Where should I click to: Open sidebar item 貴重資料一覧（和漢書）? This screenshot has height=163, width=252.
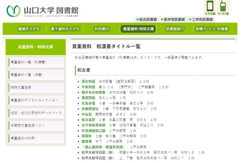pyautogui.click(x=36, y=62)
